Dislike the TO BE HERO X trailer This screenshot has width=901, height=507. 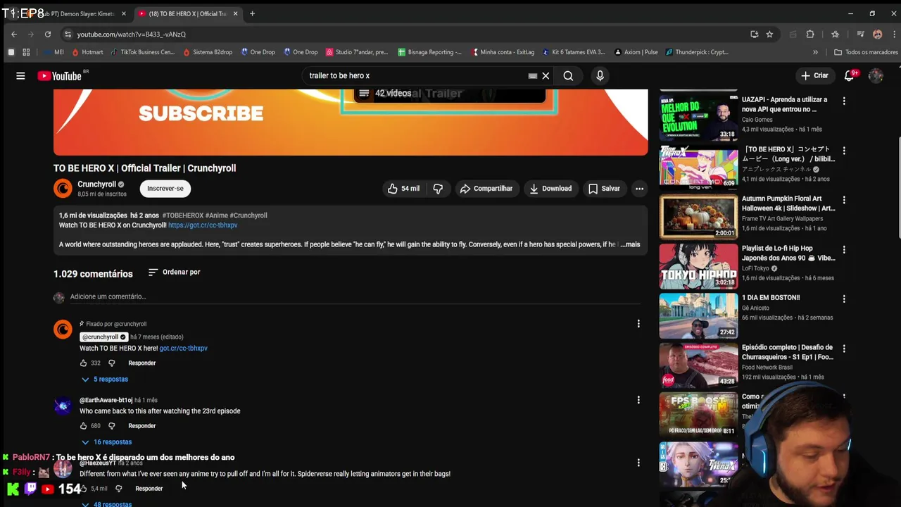(x=438, y=188)
